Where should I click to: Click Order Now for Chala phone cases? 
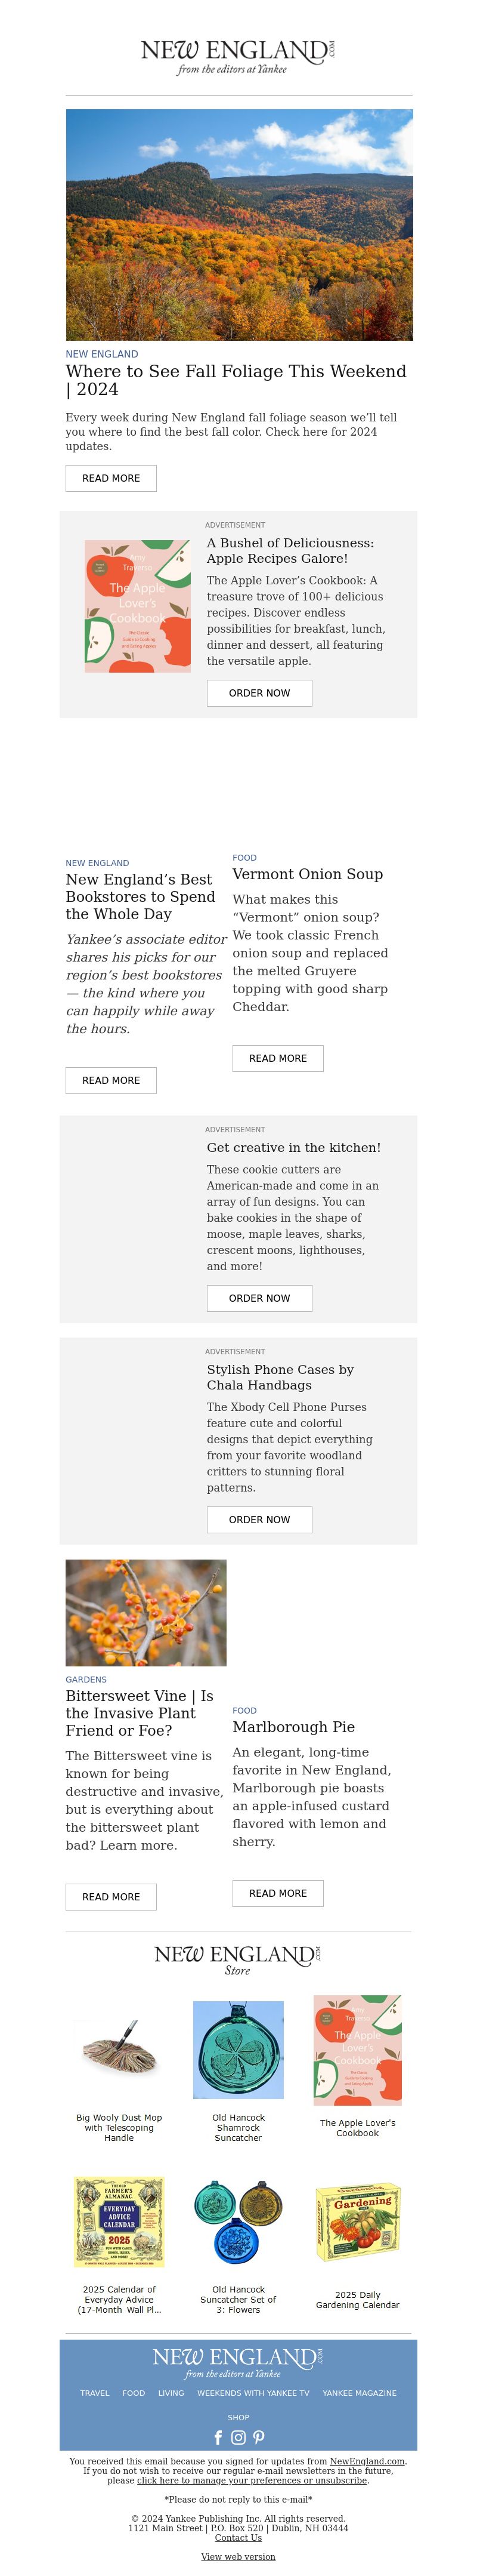click(x=259, y=1519)
